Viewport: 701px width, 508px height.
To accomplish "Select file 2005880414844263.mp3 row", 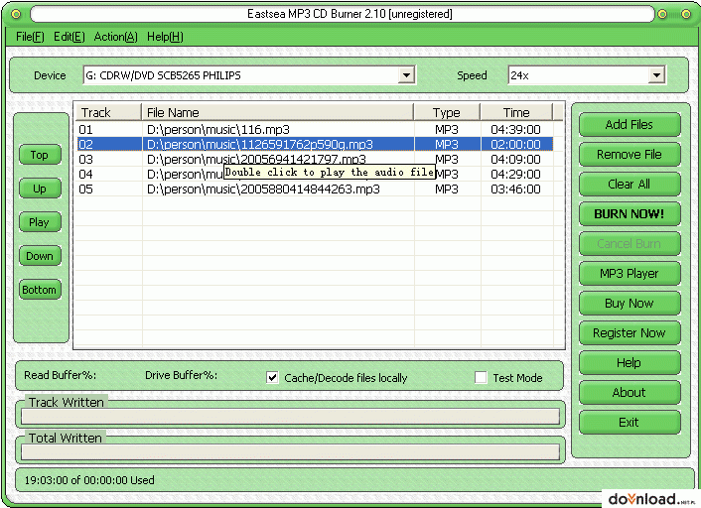I will [315, 189].
